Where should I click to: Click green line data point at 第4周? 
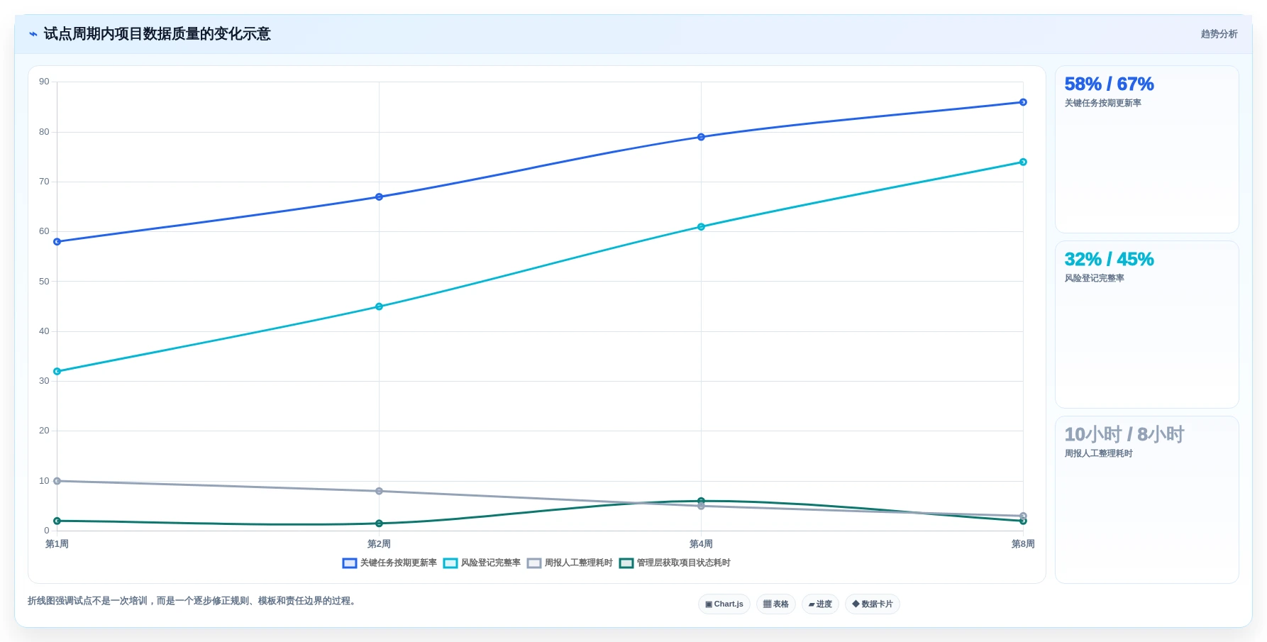[701, 501]
